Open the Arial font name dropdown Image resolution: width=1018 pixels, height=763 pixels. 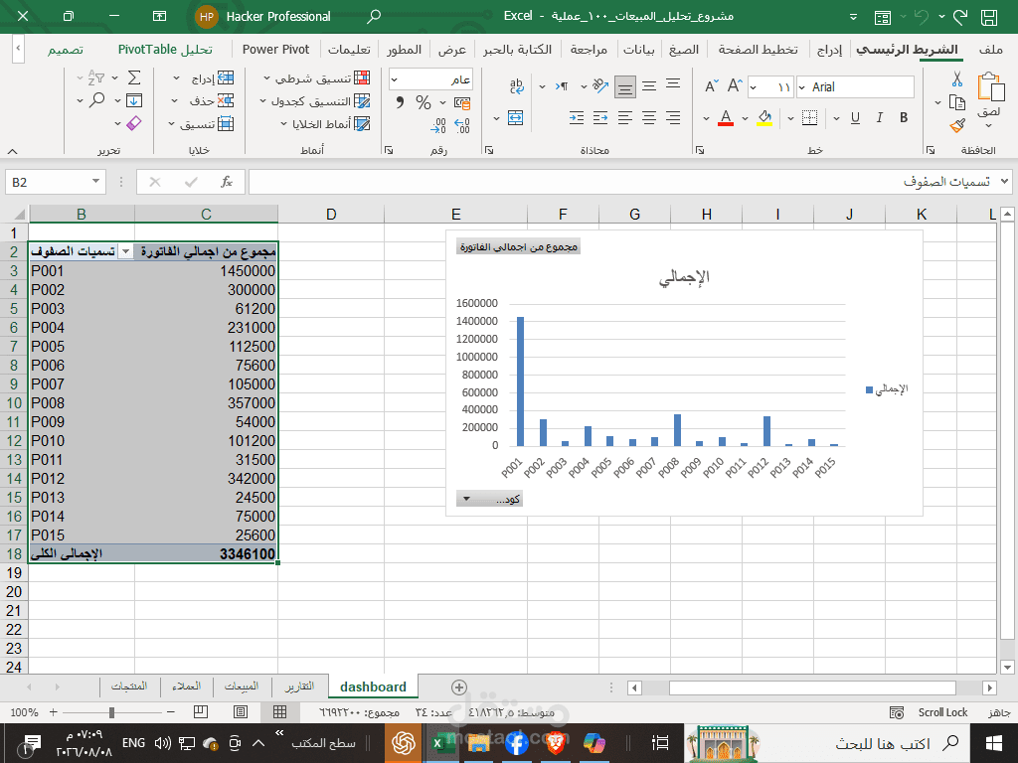tap(802, 87)
